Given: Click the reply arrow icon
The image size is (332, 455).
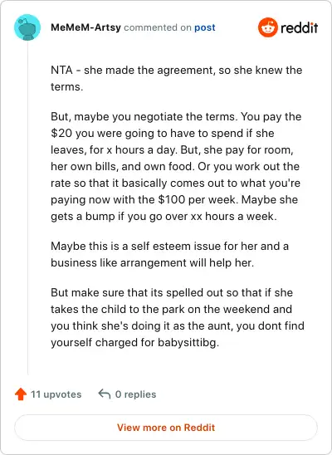Looking at the screenshot, I should point(105,394).
